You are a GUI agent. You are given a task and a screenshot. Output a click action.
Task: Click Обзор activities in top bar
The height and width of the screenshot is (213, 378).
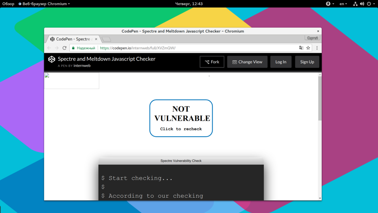[x=8, y=4]
